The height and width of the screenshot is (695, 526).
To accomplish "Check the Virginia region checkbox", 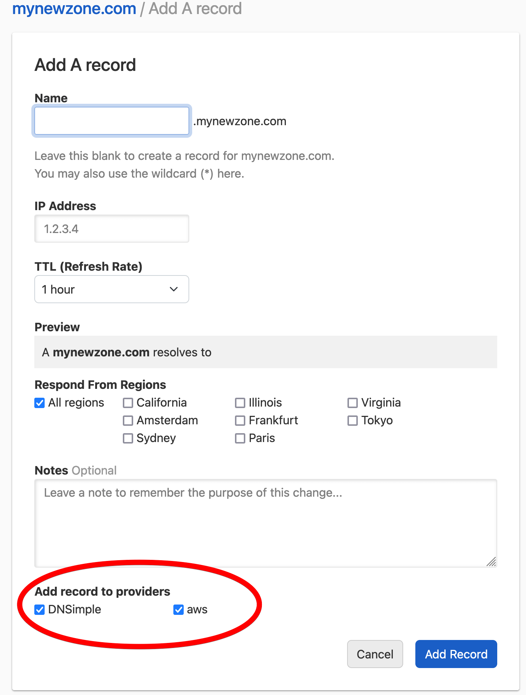I will click(x=353, y=403).
